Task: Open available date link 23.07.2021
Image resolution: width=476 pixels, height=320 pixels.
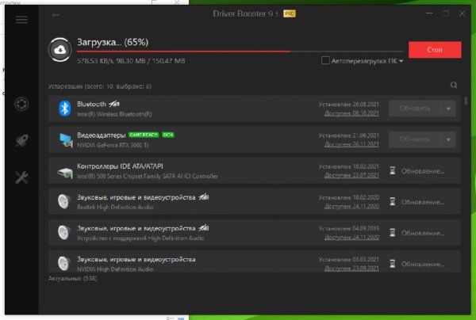Action: (x=351, y=176)
